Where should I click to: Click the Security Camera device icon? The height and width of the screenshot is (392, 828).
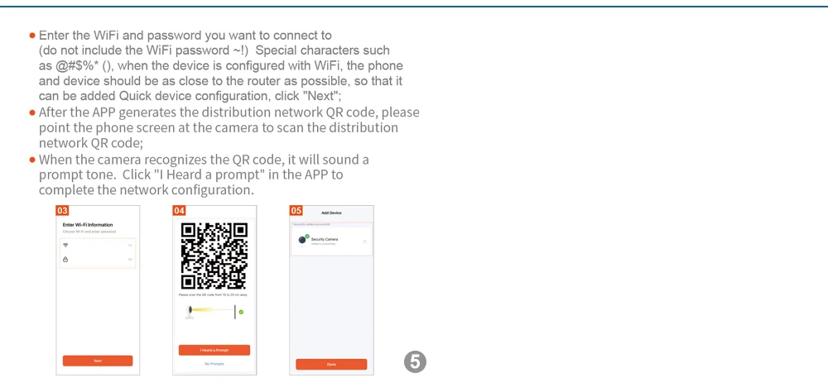[302, 240]
